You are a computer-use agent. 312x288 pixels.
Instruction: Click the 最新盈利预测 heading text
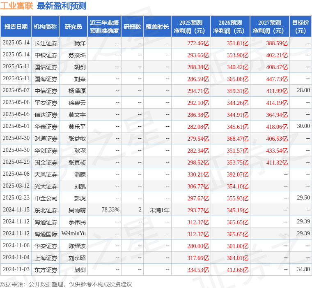[x=62, y=6]
